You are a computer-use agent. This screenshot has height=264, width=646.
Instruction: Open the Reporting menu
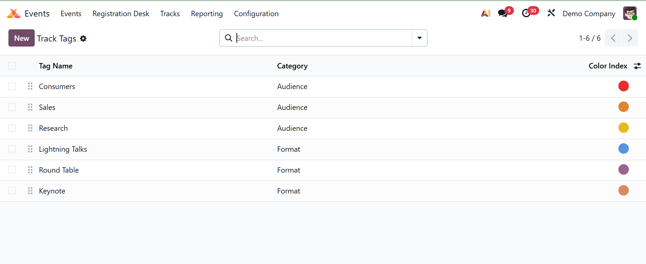pyautogui.click(x=207, y=14)
